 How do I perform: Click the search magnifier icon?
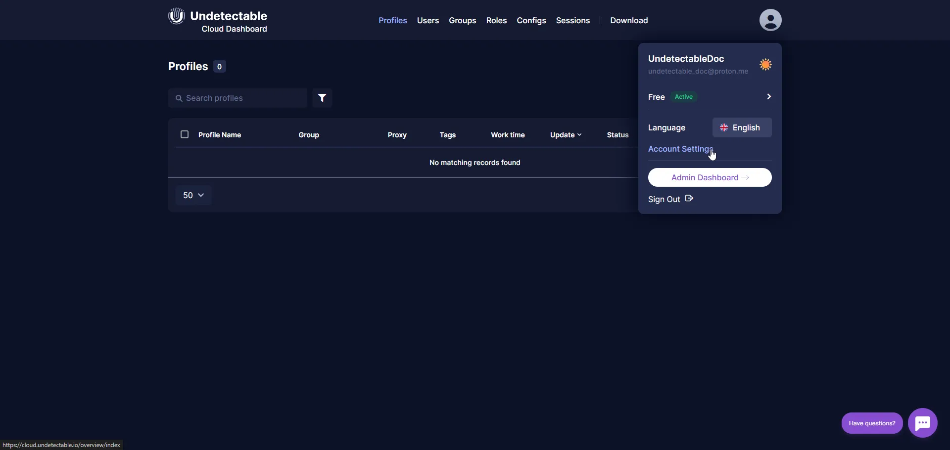[x=179, y=98]
